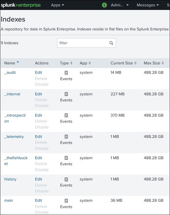Click the Splunk Enterprise logo
The height and width of the screenshot is (215, 170).
coord(20,5)
